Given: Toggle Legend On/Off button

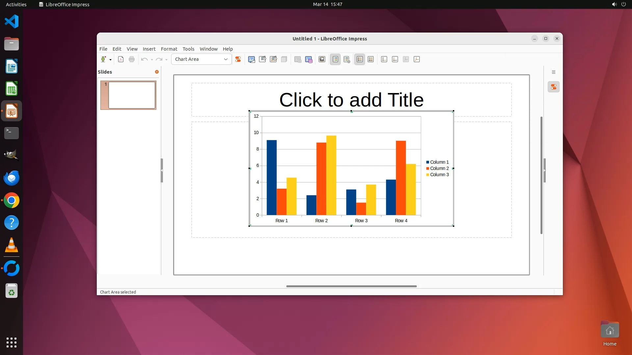Looking at the screenshot, I should click(x=335, y=59).
